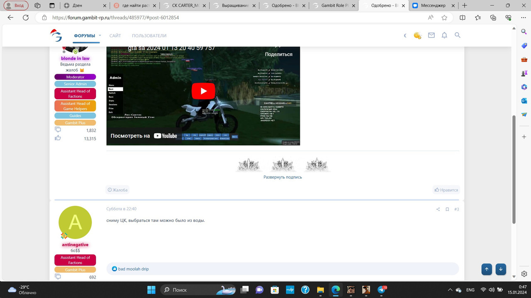
Task: Open the workspaces icon
Action: (x=37, y=6)
